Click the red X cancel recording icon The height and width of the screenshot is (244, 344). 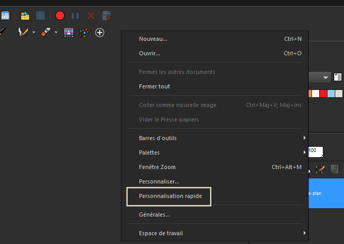click(91, 16)
